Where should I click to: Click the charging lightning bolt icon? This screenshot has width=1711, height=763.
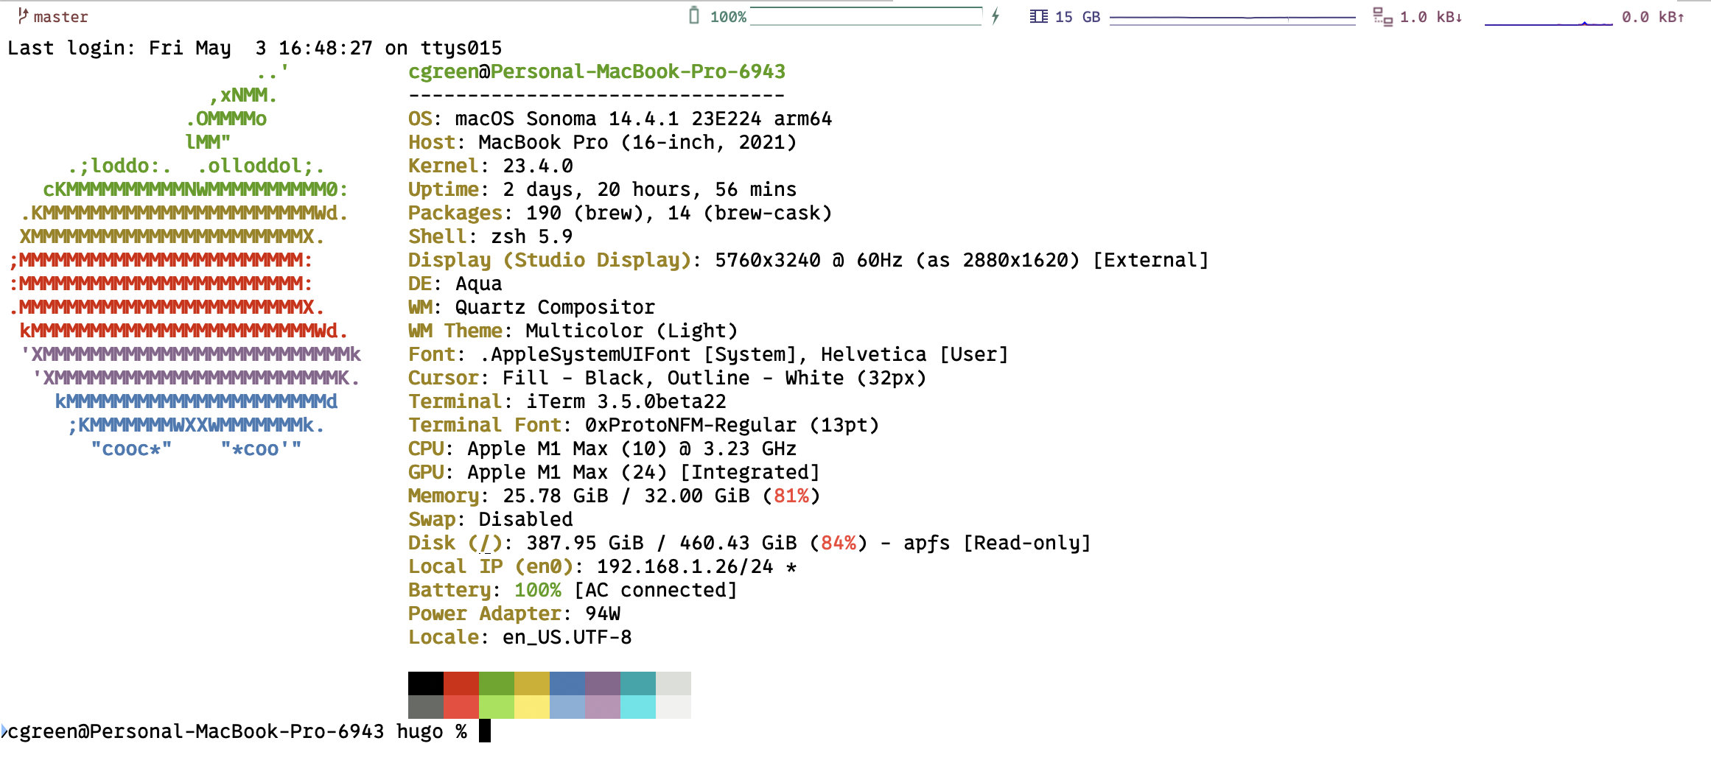pos(996,16)
